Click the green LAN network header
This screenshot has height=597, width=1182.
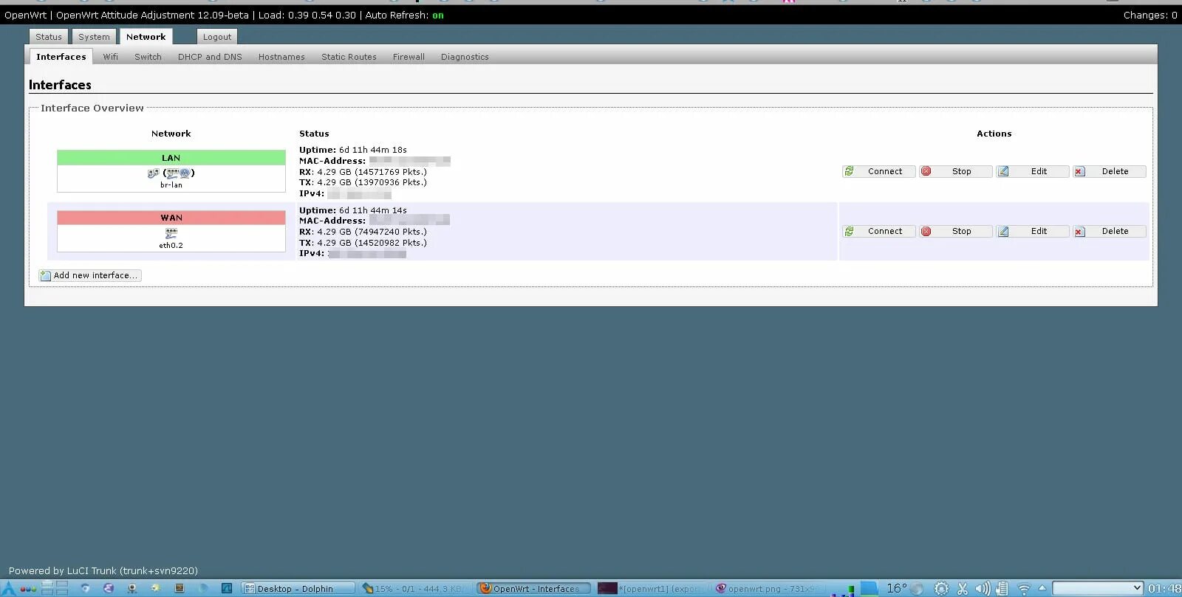[x=171, y=158]
